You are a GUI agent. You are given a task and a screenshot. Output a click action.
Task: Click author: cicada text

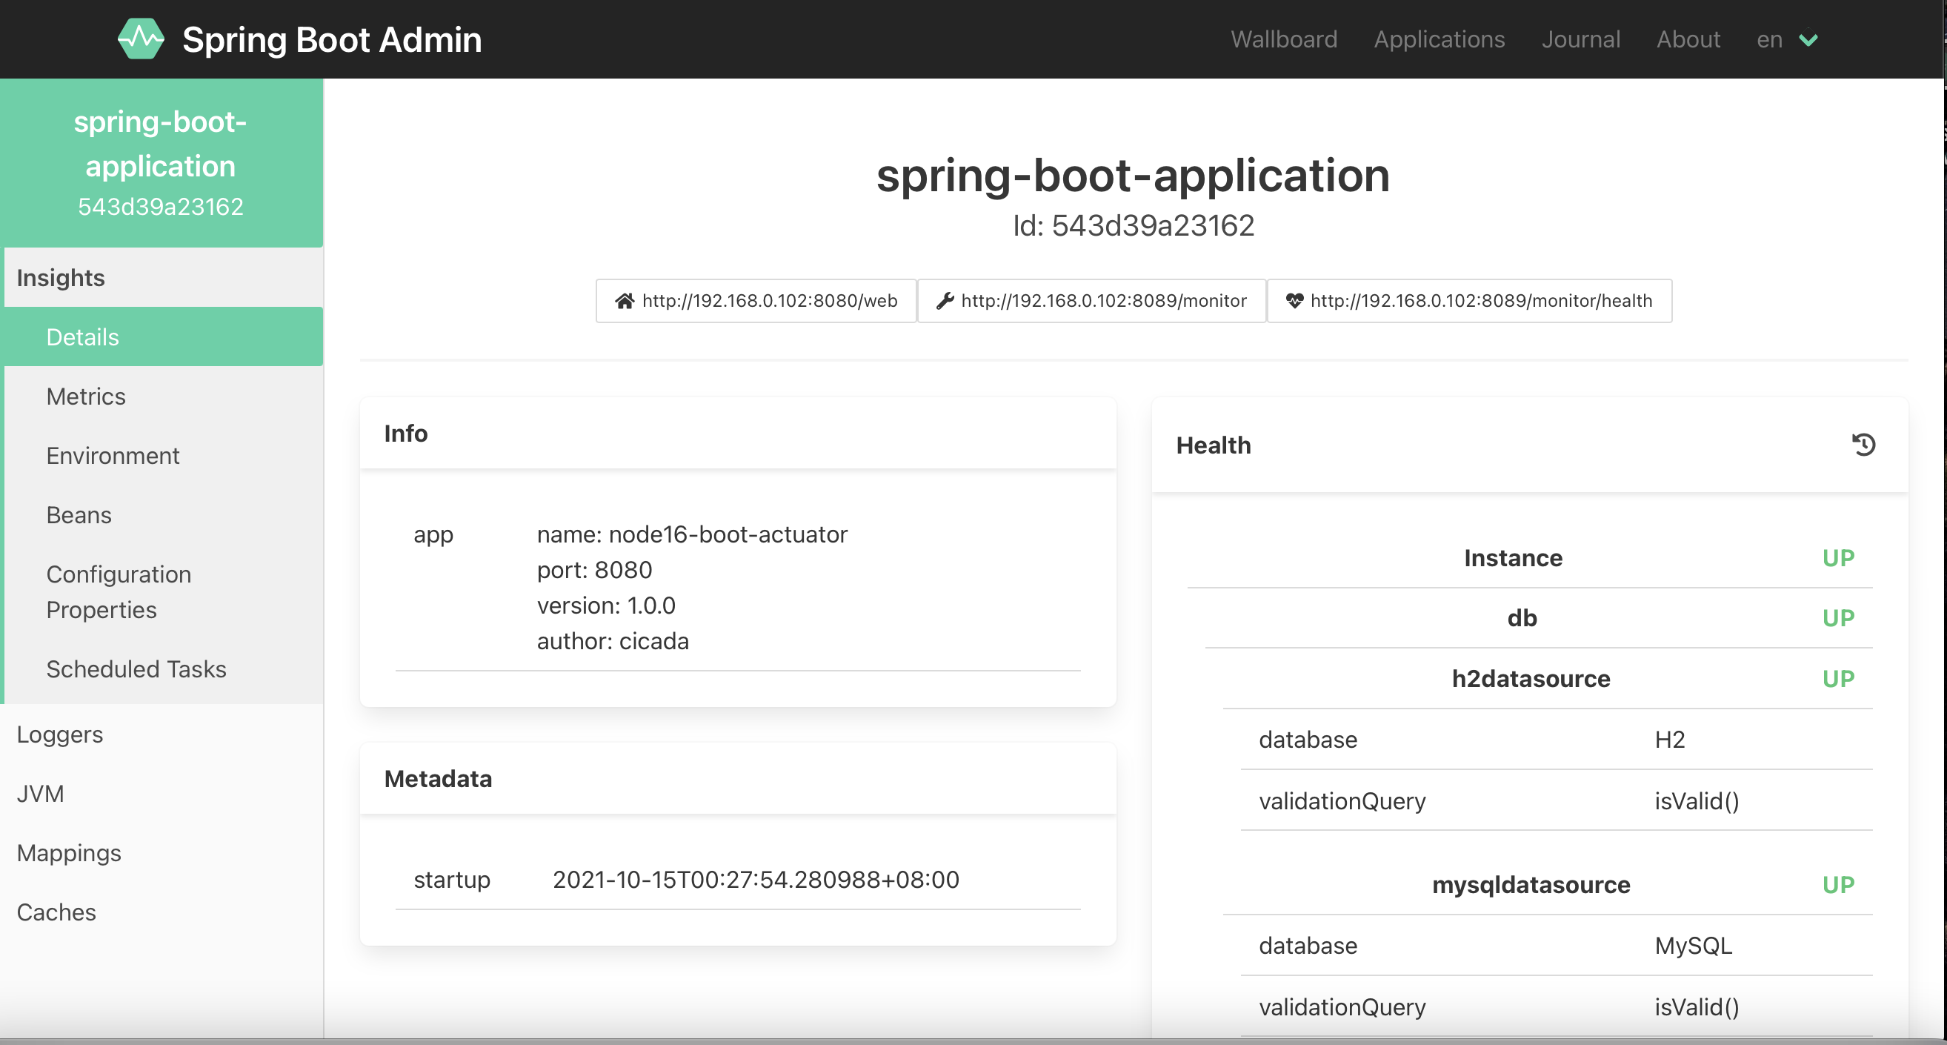click(612, 641)
